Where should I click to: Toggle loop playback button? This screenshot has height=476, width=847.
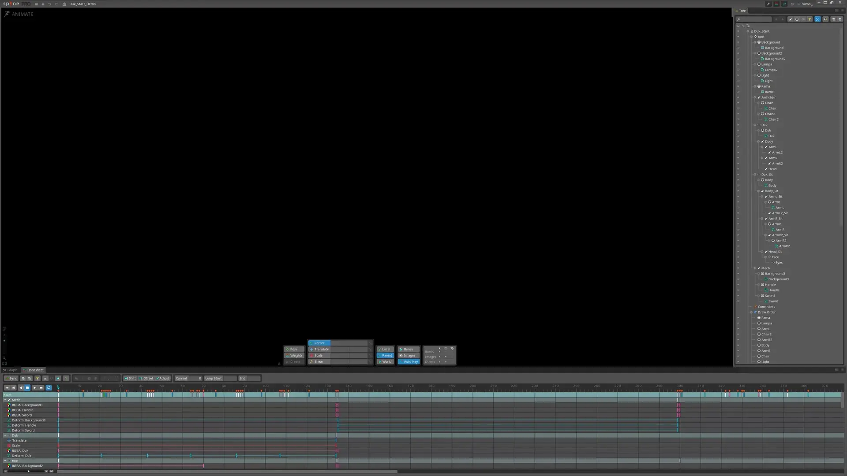[49, 388]
